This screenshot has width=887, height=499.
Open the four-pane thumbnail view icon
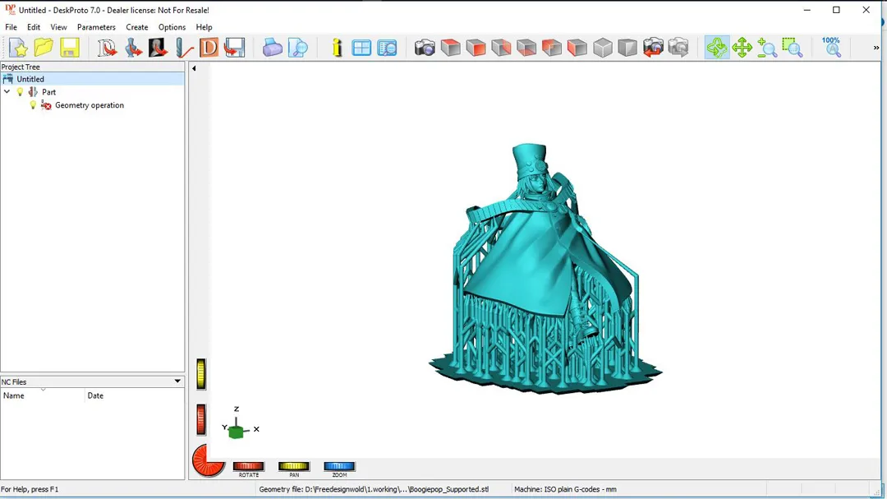(x=361, y=48)
